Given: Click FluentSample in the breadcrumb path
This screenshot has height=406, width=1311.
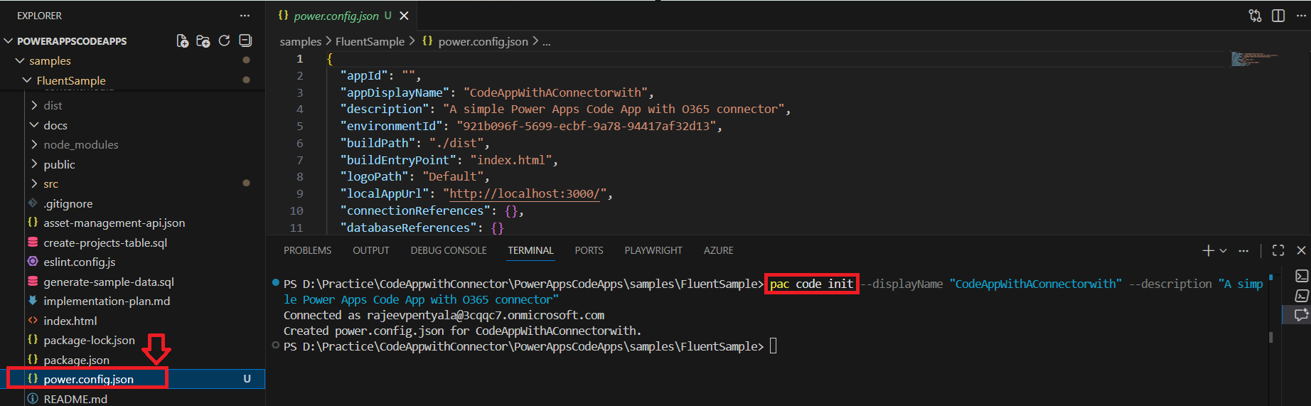Looking at the screenshot, I should click(370, 42).
